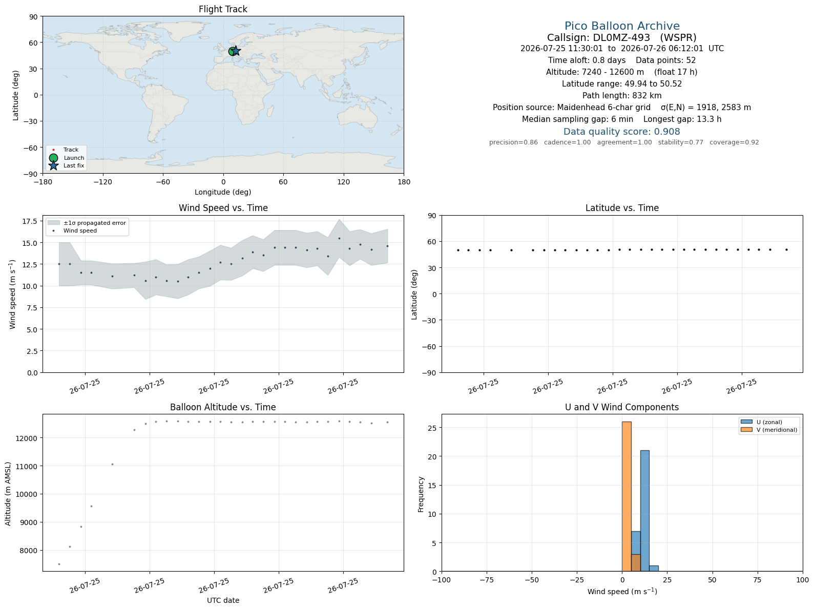
Task: Click the "Altitude (m AMSL)" axis label
Action: tap(8, 493)
